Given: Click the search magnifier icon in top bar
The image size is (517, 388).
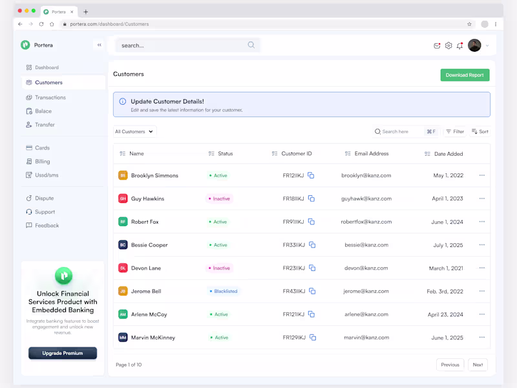Looking at the screenshot, I should pyautogui.click(x=251, y=45).
